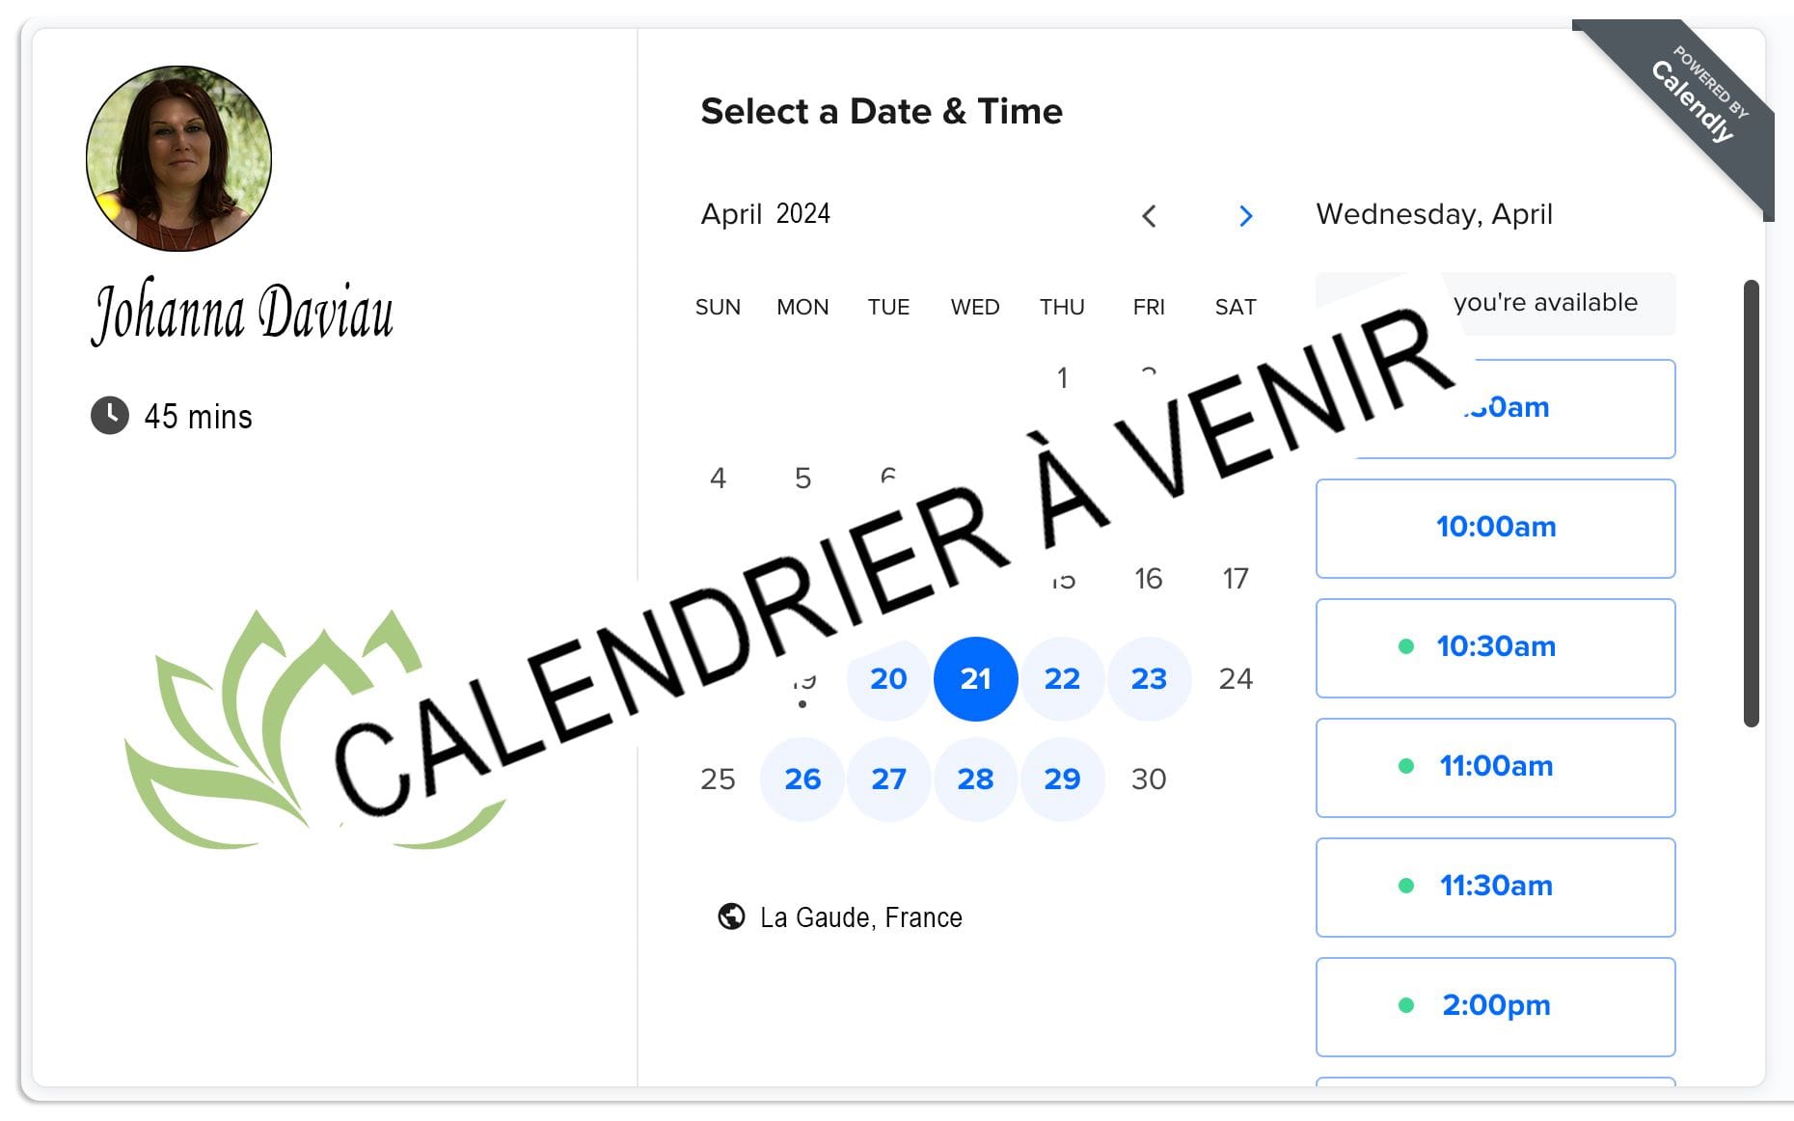Viewport: 1794px width, 1121px height.
Task: Open the Powered by Calendly ribbon
Action: 1699,98
